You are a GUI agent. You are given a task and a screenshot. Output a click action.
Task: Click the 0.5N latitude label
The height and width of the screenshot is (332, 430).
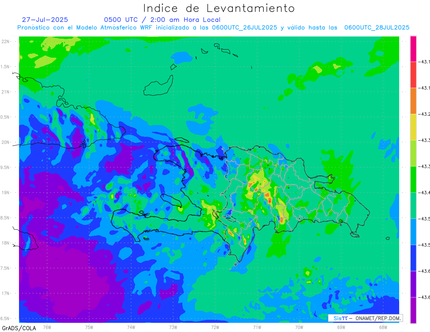pyautogui.click(x=5, y=117)
